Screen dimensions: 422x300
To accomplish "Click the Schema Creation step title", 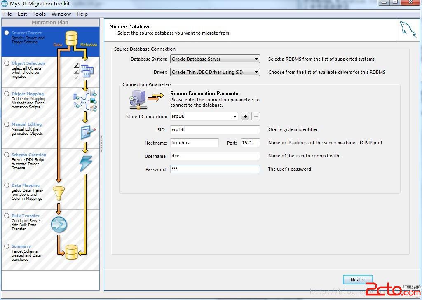I will [28, 155].
